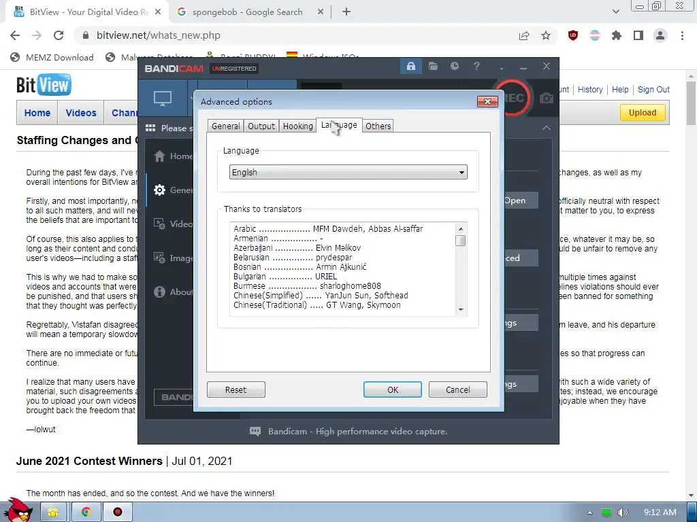Click the translators list scrollbar thumb
This screenshot has height=522, width=697.
point(461,241)
